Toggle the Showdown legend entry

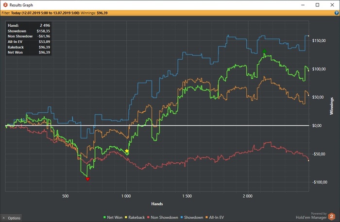click(x=192, y=217)
